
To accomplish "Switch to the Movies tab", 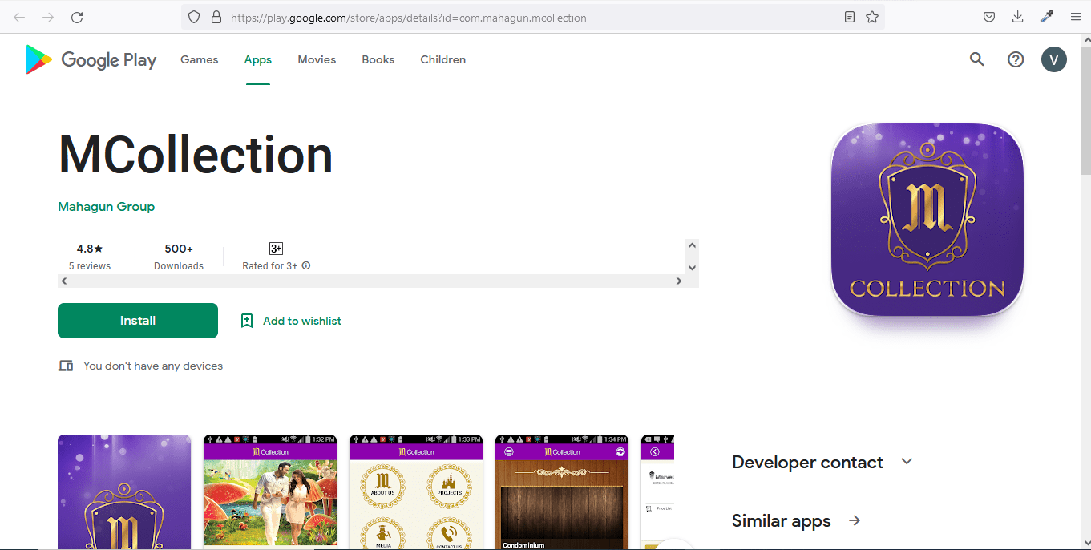I will click(x=317, y=60).
